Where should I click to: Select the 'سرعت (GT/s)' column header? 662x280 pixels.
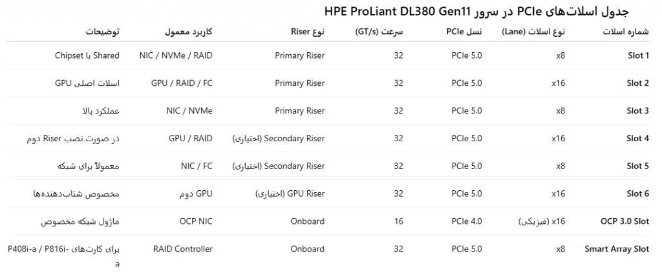point(379,32)
